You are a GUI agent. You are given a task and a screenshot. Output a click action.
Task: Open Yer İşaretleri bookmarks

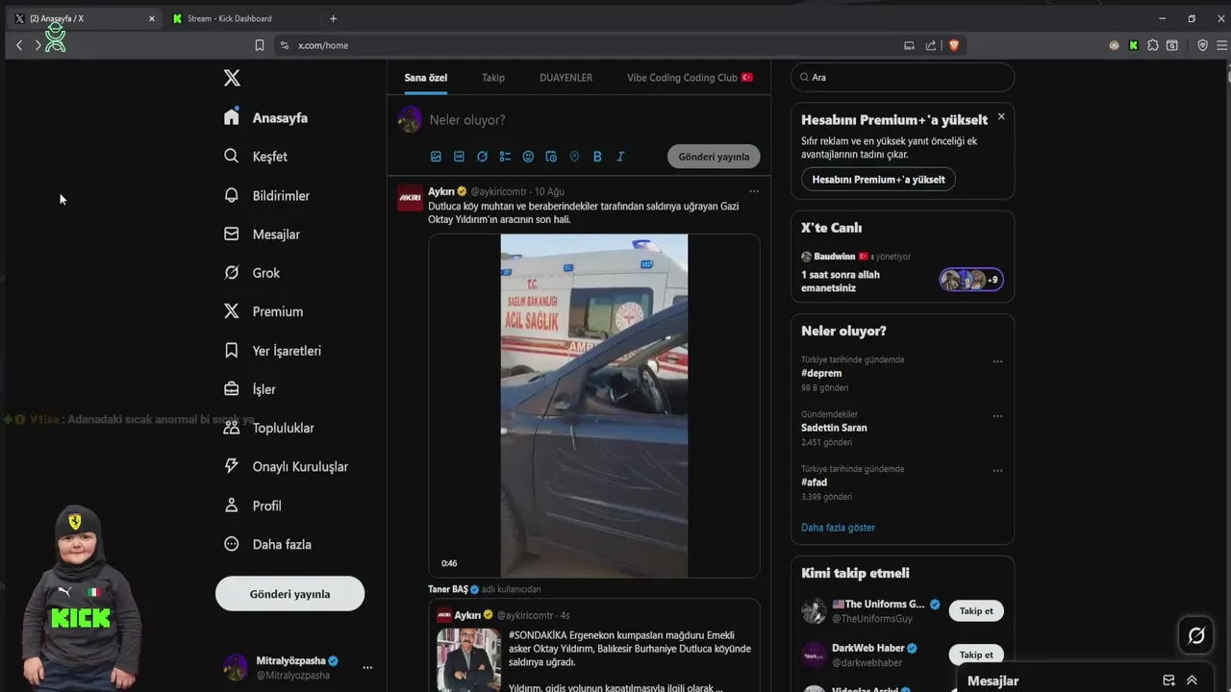pyautogui.click(x=272, y=351)
